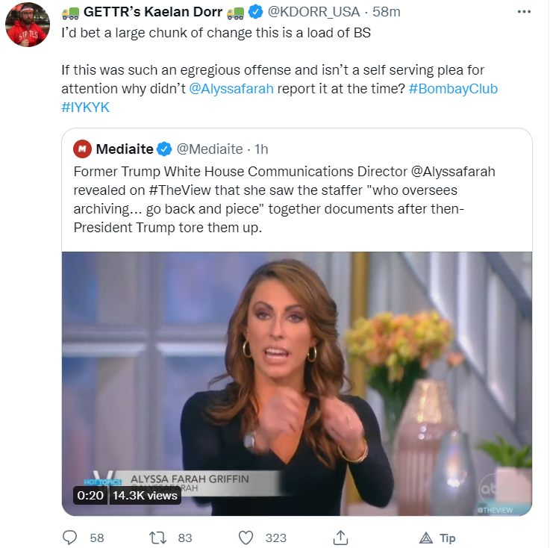Retweet using the retweet arrows icon
This screenshot has height=548, width=550.
[x=157, y=538]
